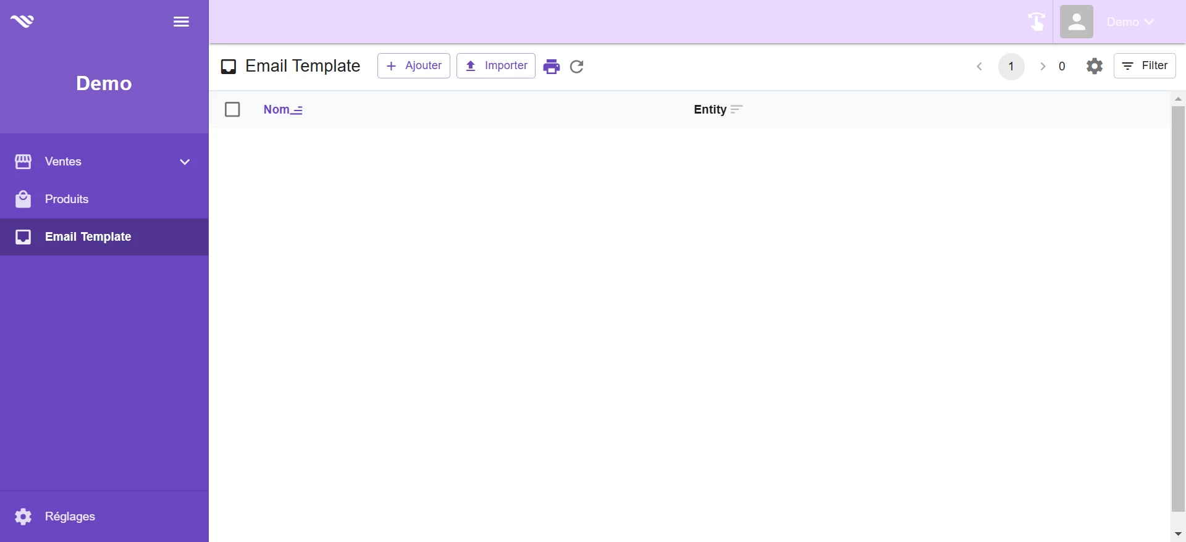Check the select-all checkbox in table header
Screen dimensions: 1186x542
[232, 109]
